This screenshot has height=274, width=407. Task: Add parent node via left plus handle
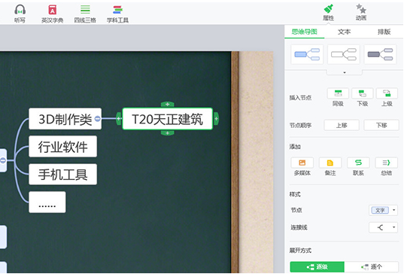tap(119, 119)
